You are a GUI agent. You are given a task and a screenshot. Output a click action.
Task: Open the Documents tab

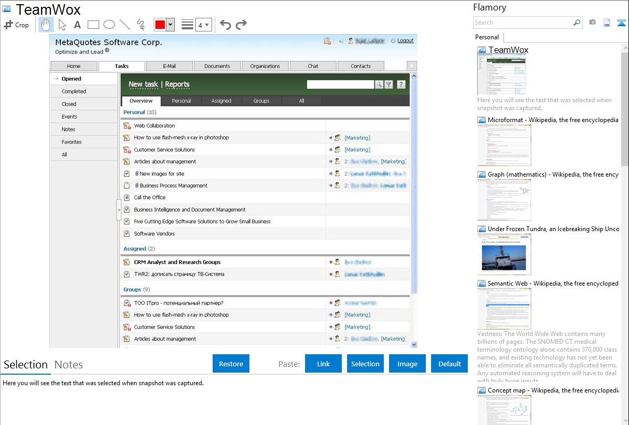pyautogui.click(x=217, y=66)
